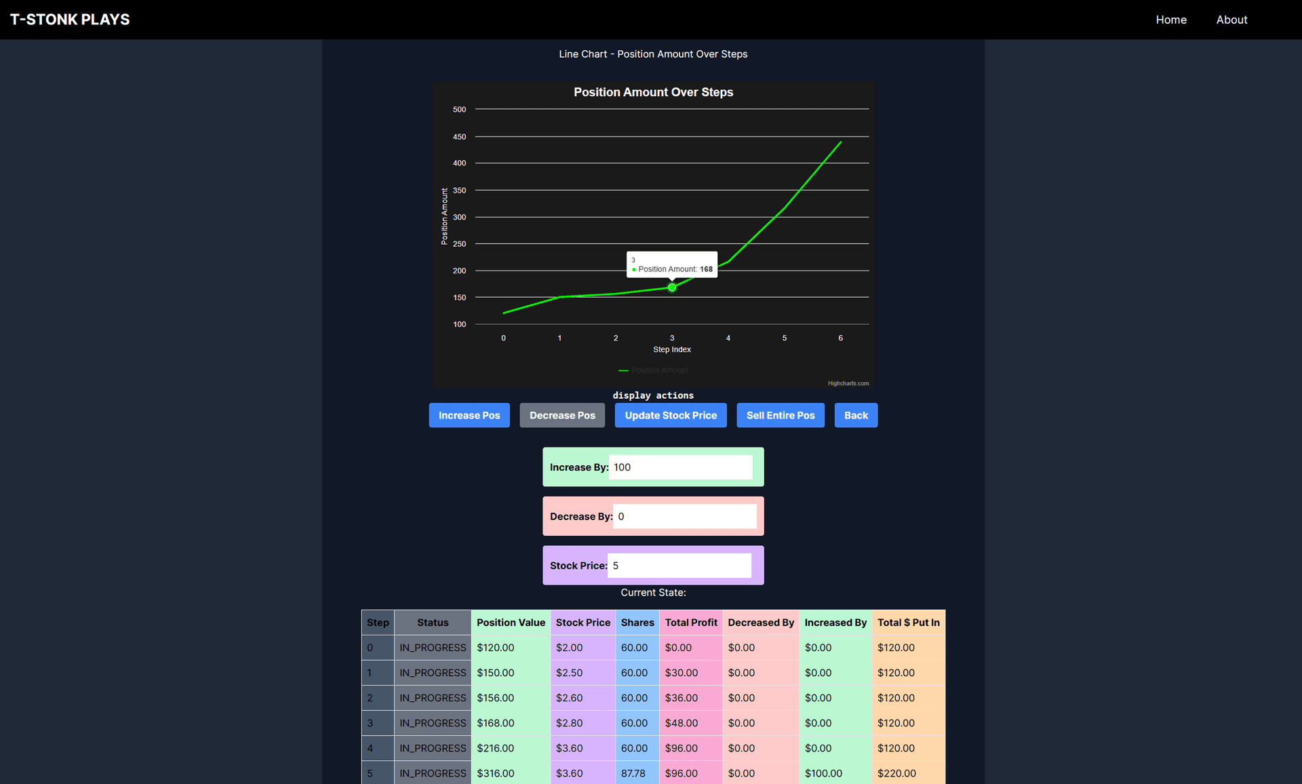Click position value $168.00 cell
The image size is (1302, 784).
pyautogui.click(x=511, y=723)
